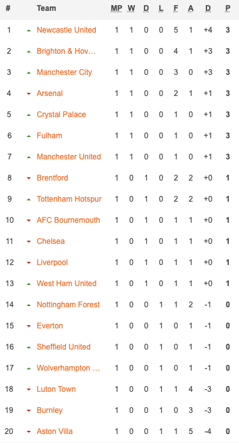Open the Crystal Palace team link
Image resolution: width=239 pixels, height=443 pixels.
(x=61, y=115)
